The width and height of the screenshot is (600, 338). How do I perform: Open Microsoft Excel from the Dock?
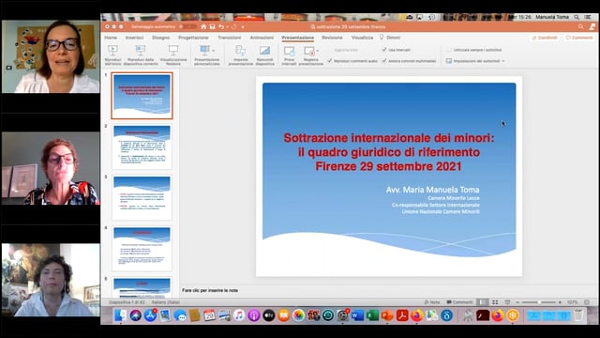click(372, 315)
